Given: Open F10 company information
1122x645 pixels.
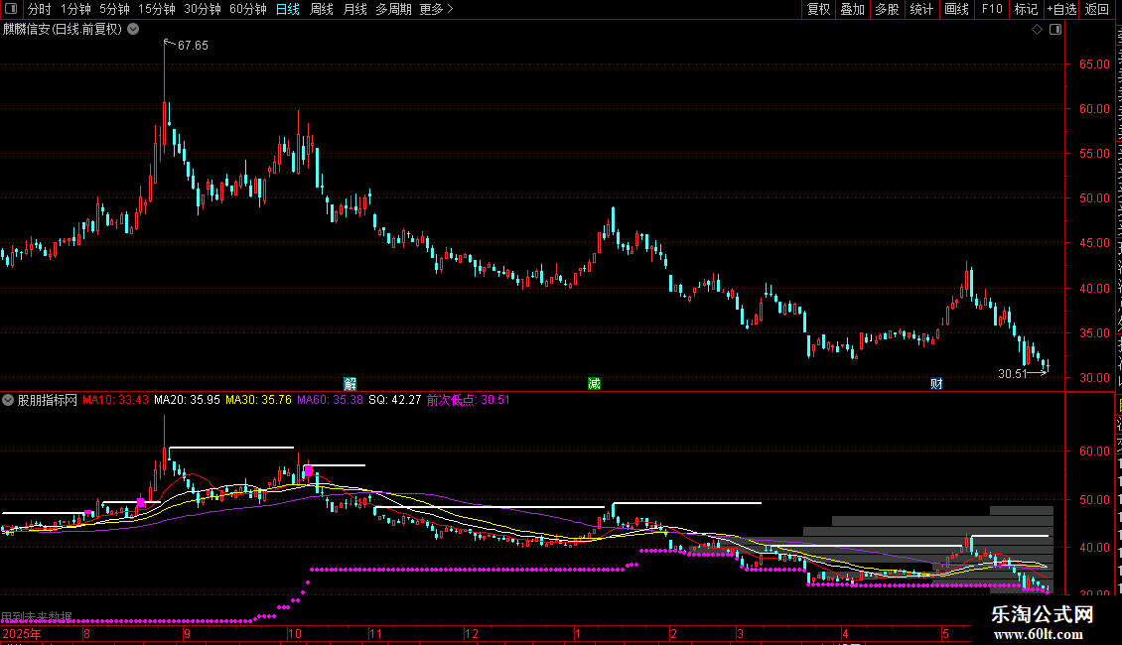Looking at the screenshot, I should [992, 9].
